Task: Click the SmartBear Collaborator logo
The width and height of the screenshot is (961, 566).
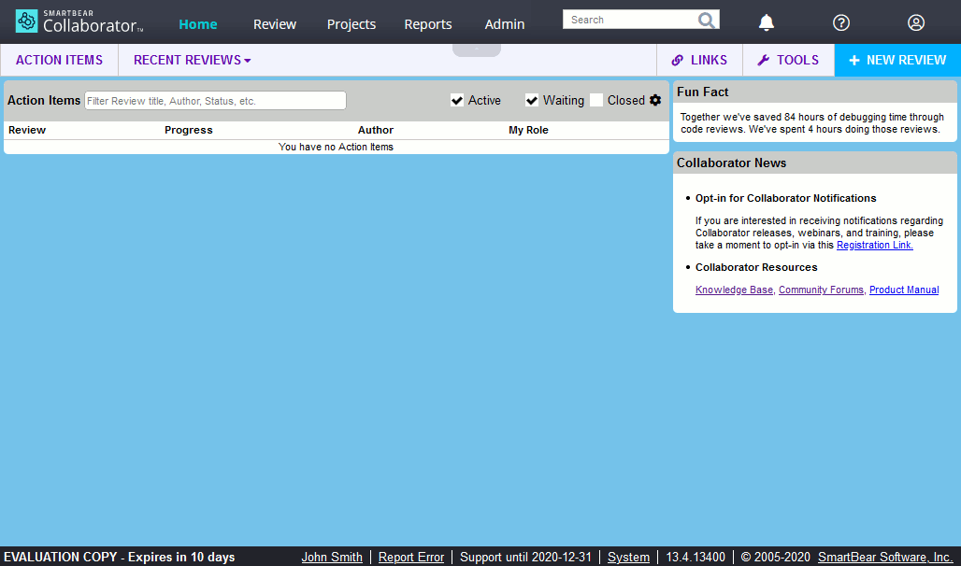Action: [x=79, y=21]
